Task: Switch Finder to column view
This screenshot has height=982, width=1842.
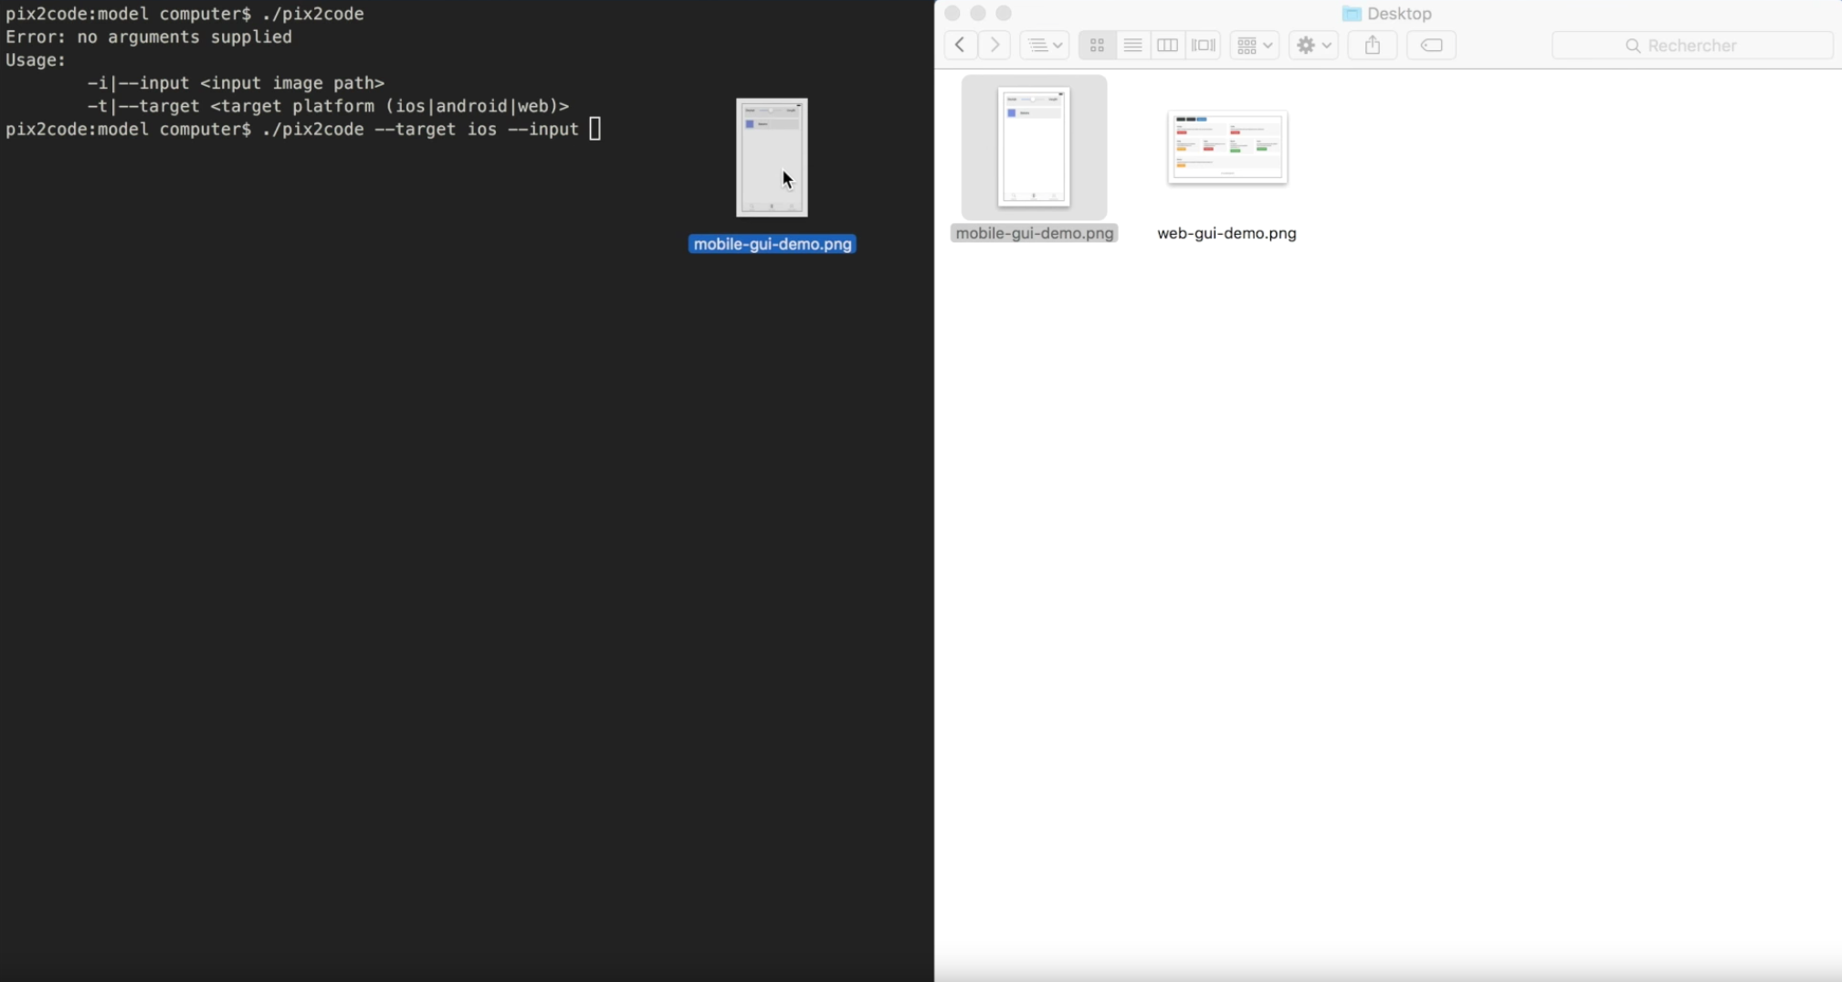Action: click(x=1167, y=45)
